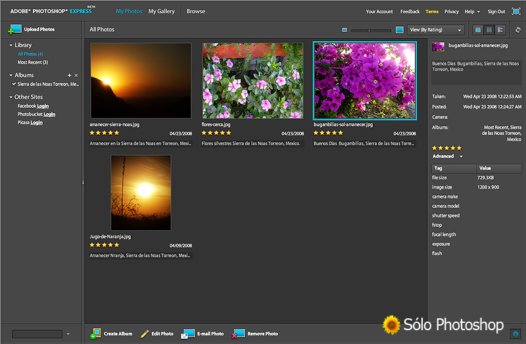Switch to the second grid view icon
The width and height of the screenshot is (526, 344).
pos(489,30)
